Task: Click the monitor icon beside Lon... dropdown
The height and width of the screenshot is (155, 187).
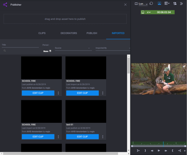Action: (x=136, y=4)
